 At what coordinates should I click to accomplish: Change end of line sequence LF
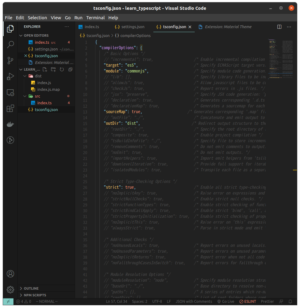click(169, 302)
